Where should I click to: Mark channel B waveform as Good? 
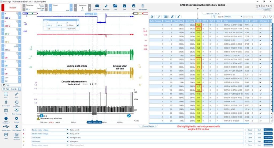[x=250, y=134]
